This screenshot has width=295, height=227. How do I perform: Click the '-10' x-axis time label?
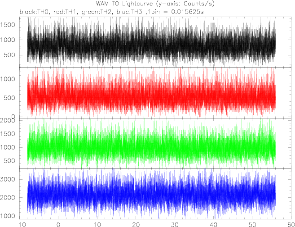[20, 225]
